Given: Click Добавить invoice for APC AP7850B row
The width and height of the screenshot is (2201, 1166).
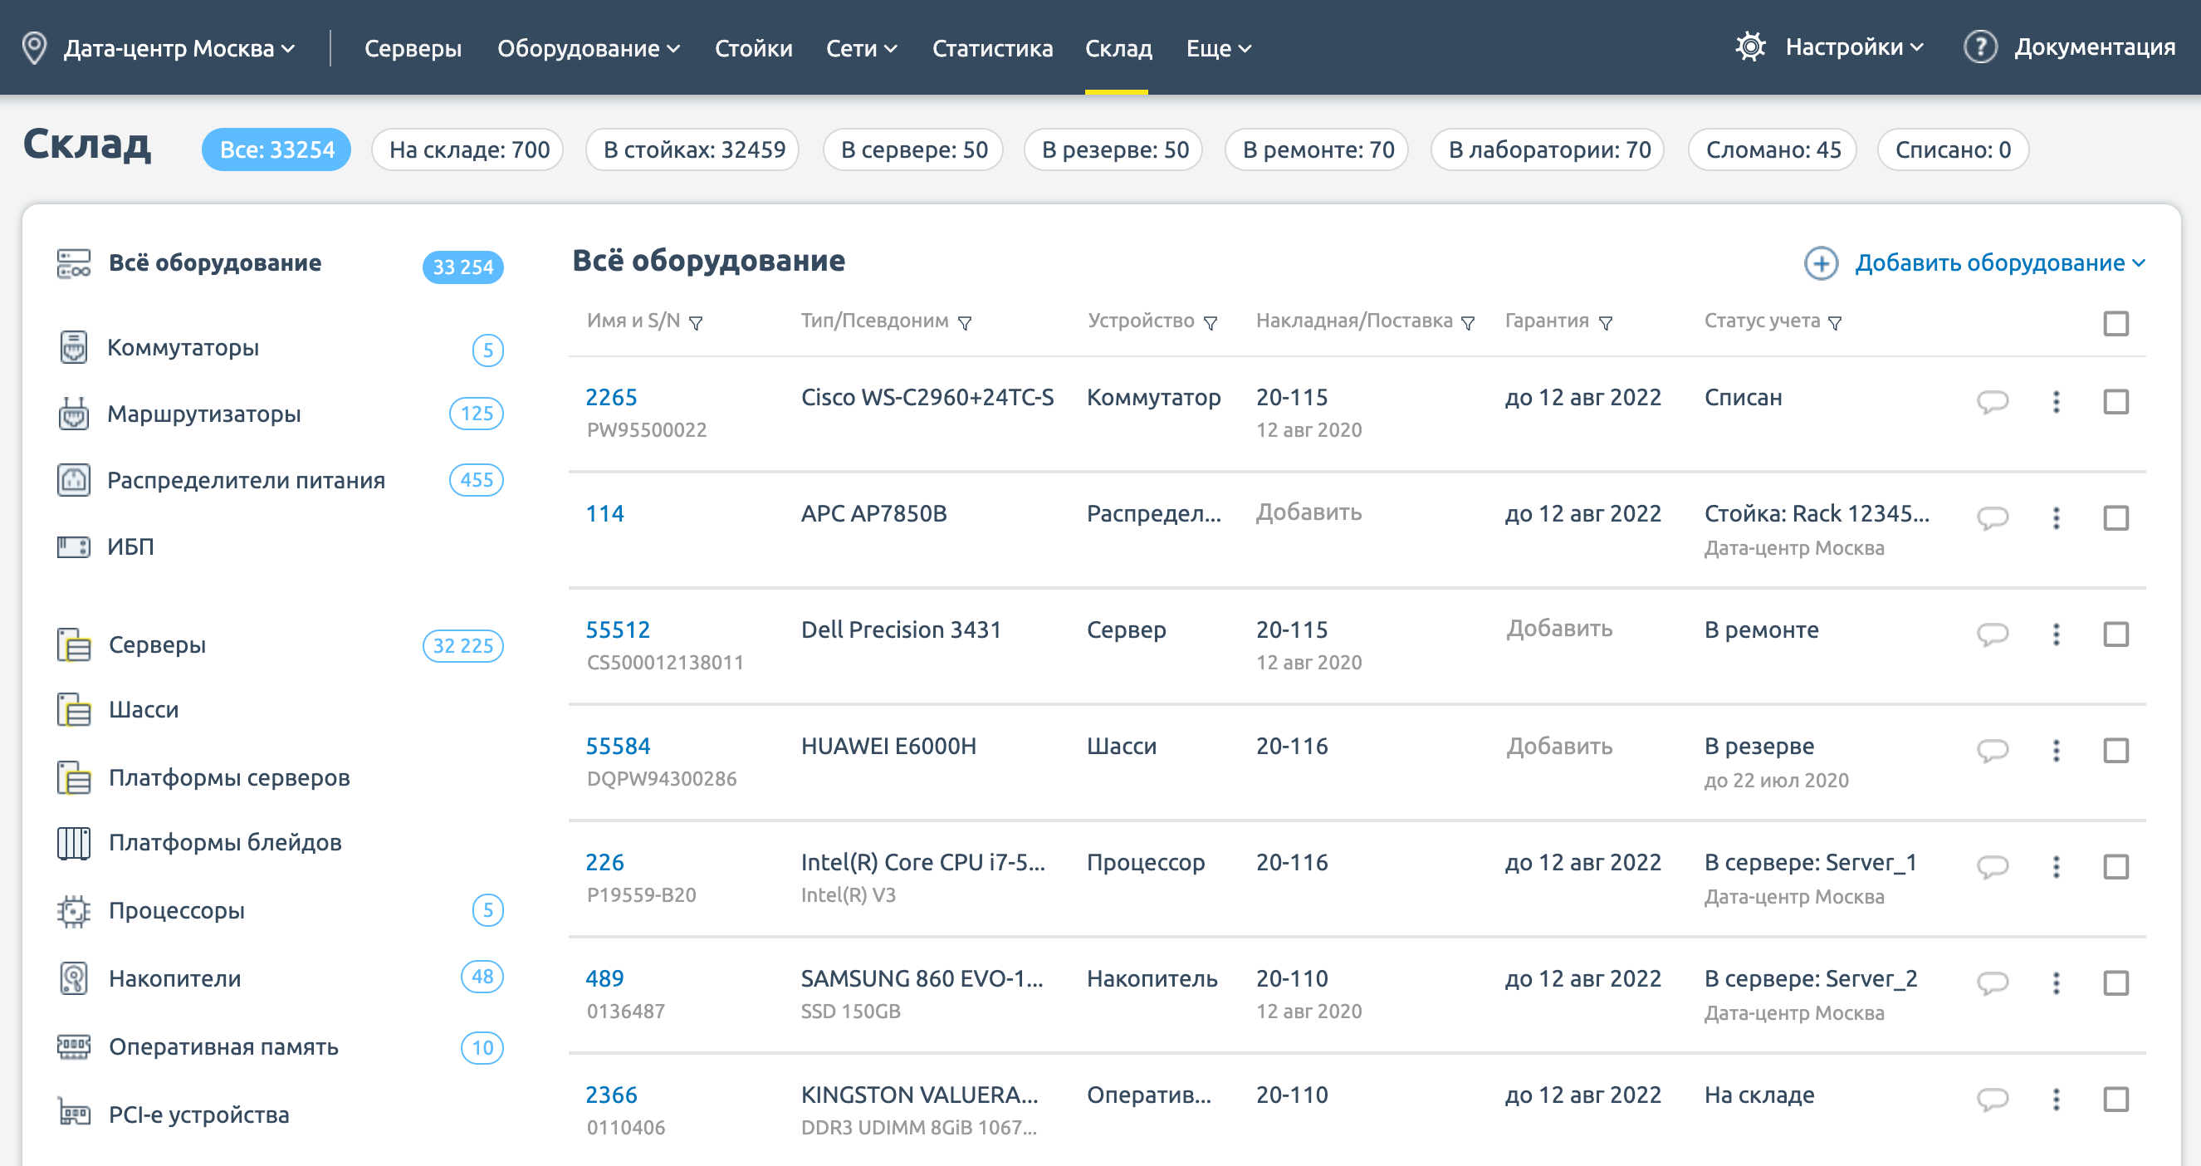Looking at the screenshot, I should 1308,513.
